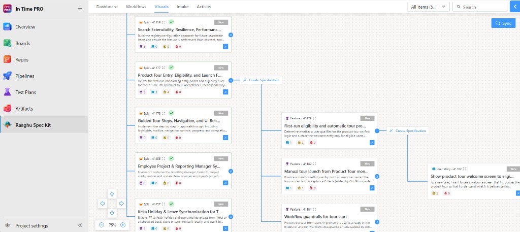Image resolution: width=520 pixels, height=232 pixels.
Task: Click blue spec icon on Epic 41159 card
Action: pyautogui.click(x=225, y=47)
